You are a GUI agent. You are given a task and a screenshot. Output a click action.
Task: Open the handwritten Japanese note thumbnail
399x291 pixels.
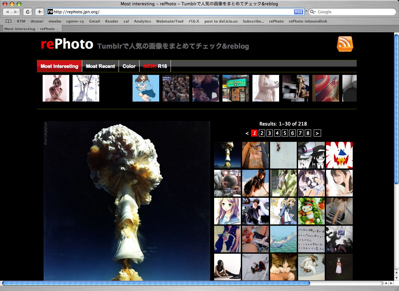pos(311,239)
